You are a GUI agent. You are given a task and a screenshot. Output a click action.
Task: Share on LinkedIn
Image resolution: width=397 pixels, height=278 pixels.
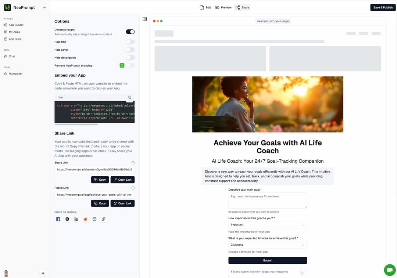(x=76, y=219)
